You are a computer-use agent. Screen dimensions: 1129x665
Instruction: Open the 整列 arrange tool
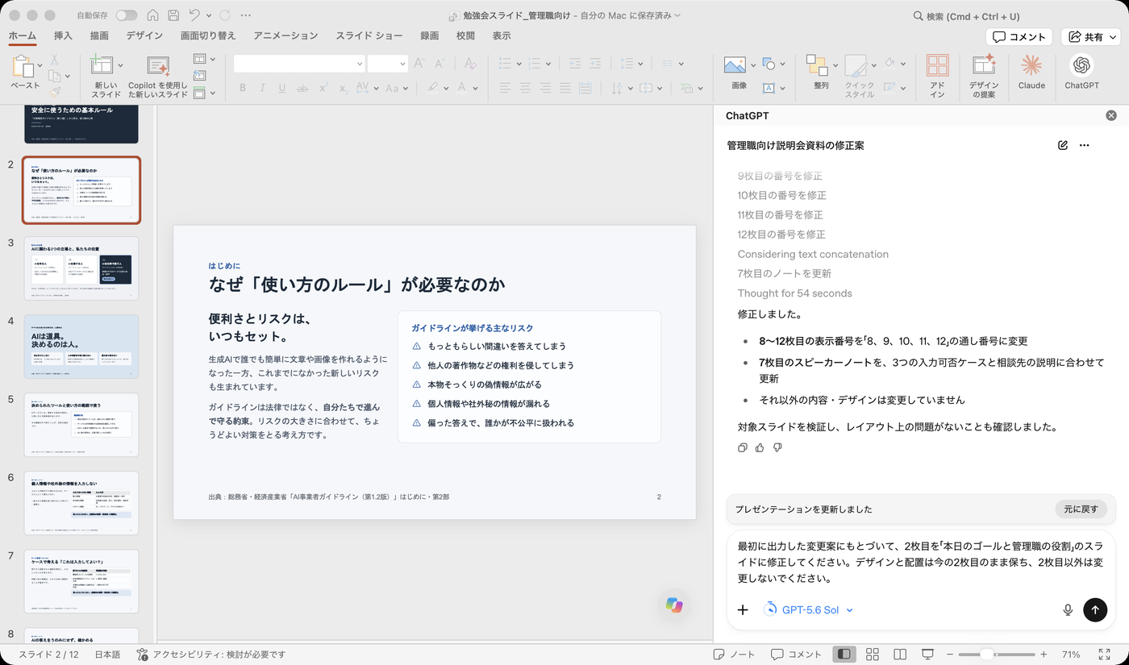821,72
